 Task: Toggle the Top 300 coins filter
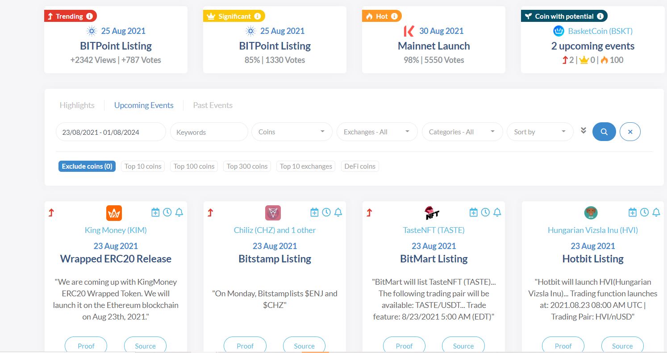pyautogui.click(x=247, y=166)
